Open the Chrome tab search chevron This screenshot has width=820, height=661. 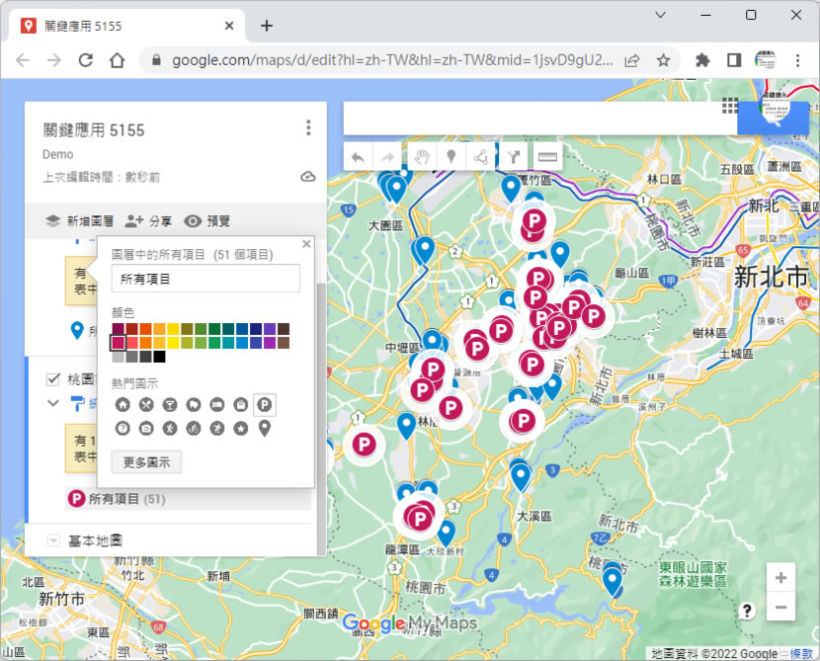coord(661,15)
